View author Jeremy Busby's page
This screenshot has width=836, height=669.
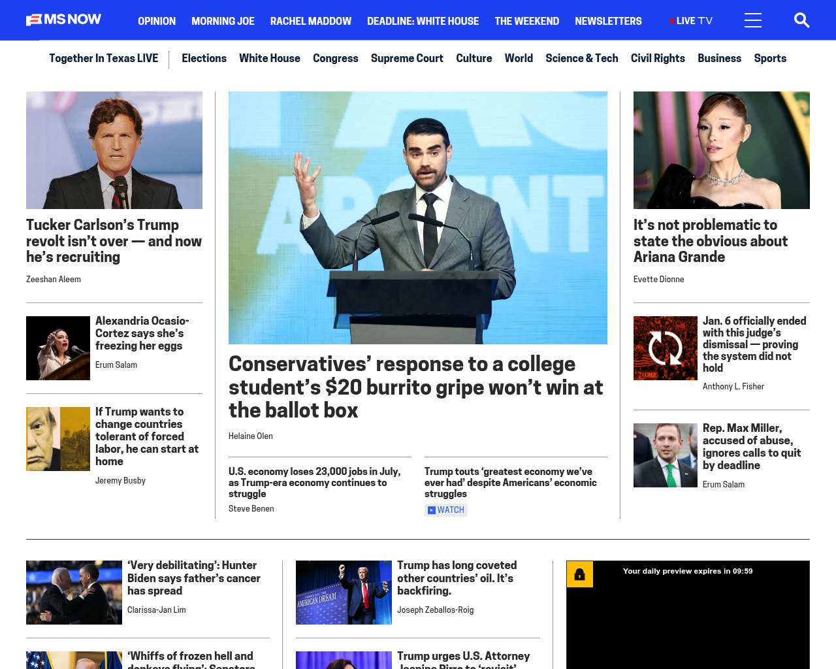click(120, 481)
